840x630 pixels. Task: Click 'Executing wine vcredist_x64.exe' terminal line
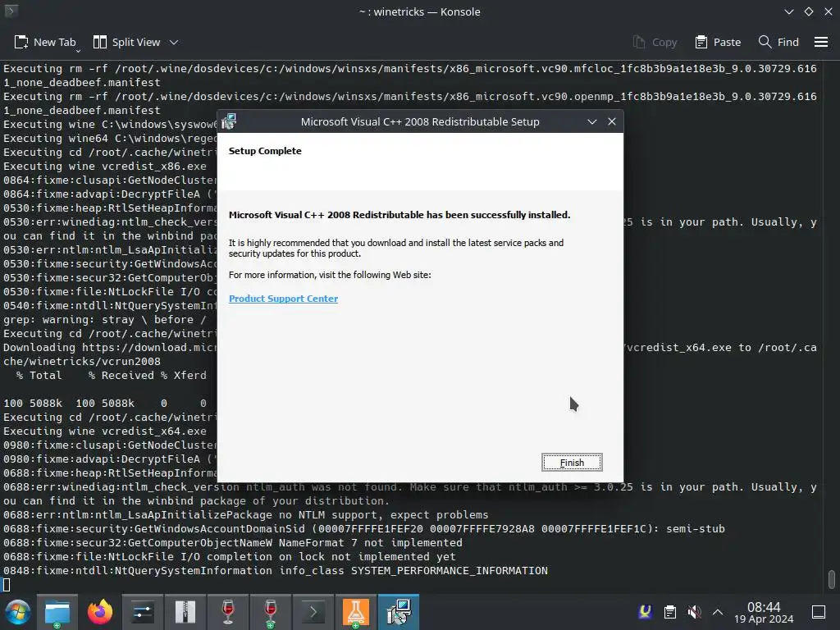click(x=105, y=431)
